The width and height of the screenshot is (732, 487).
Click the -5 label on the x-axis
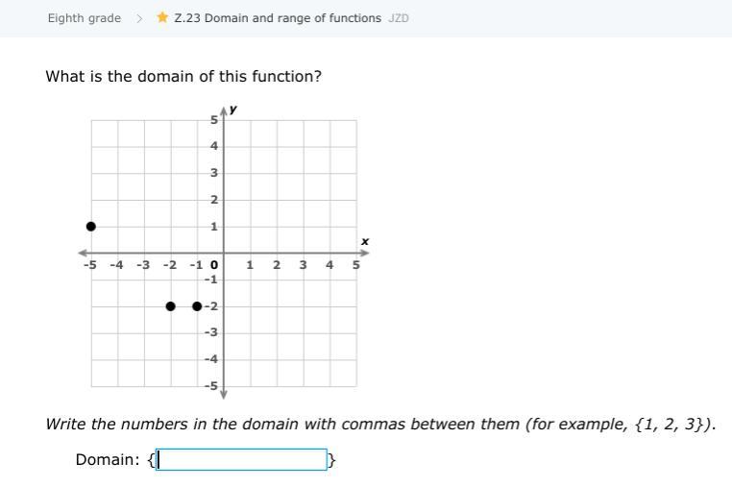[90, 264]
